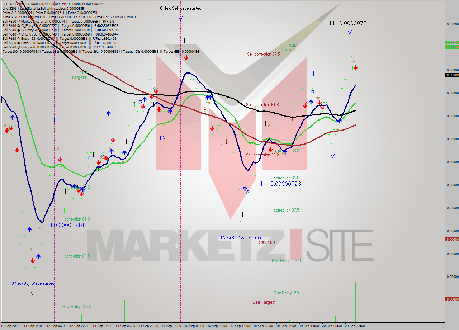
Task: Select the '15 Sep 14:00' time axis label
Action: 171,326
